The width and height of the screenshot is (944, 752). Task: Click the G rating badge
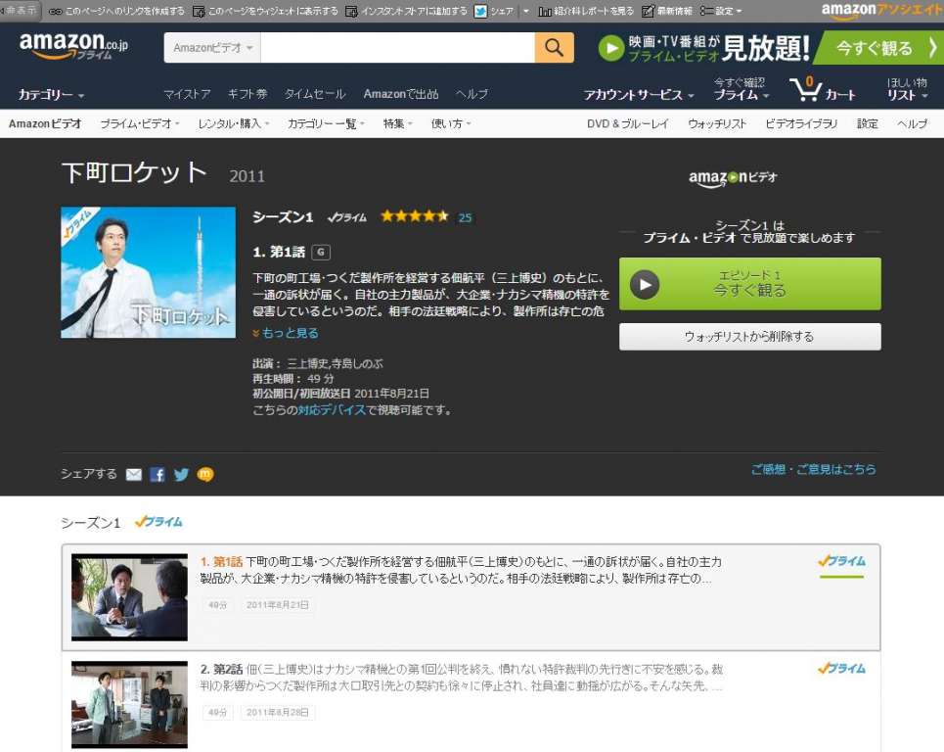321,252
